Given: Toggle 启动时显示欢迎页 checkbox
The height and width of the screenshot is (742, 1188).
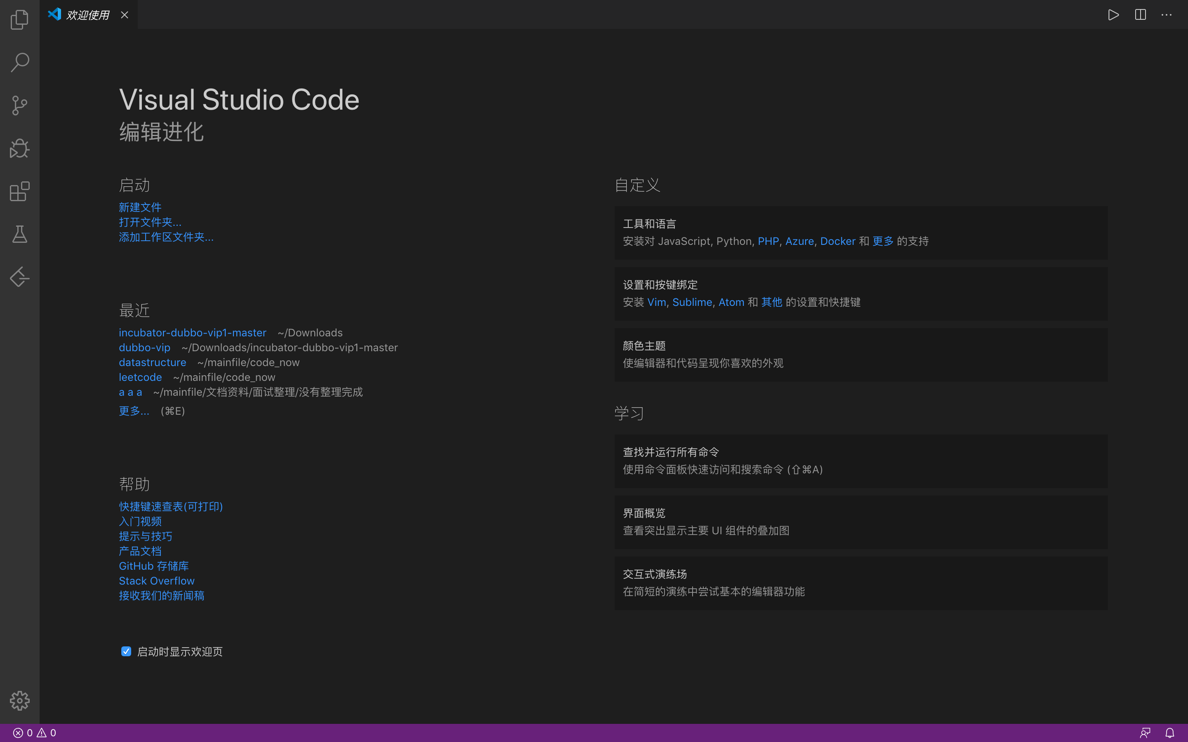Looking at the screenshot, I should (126, 651).
